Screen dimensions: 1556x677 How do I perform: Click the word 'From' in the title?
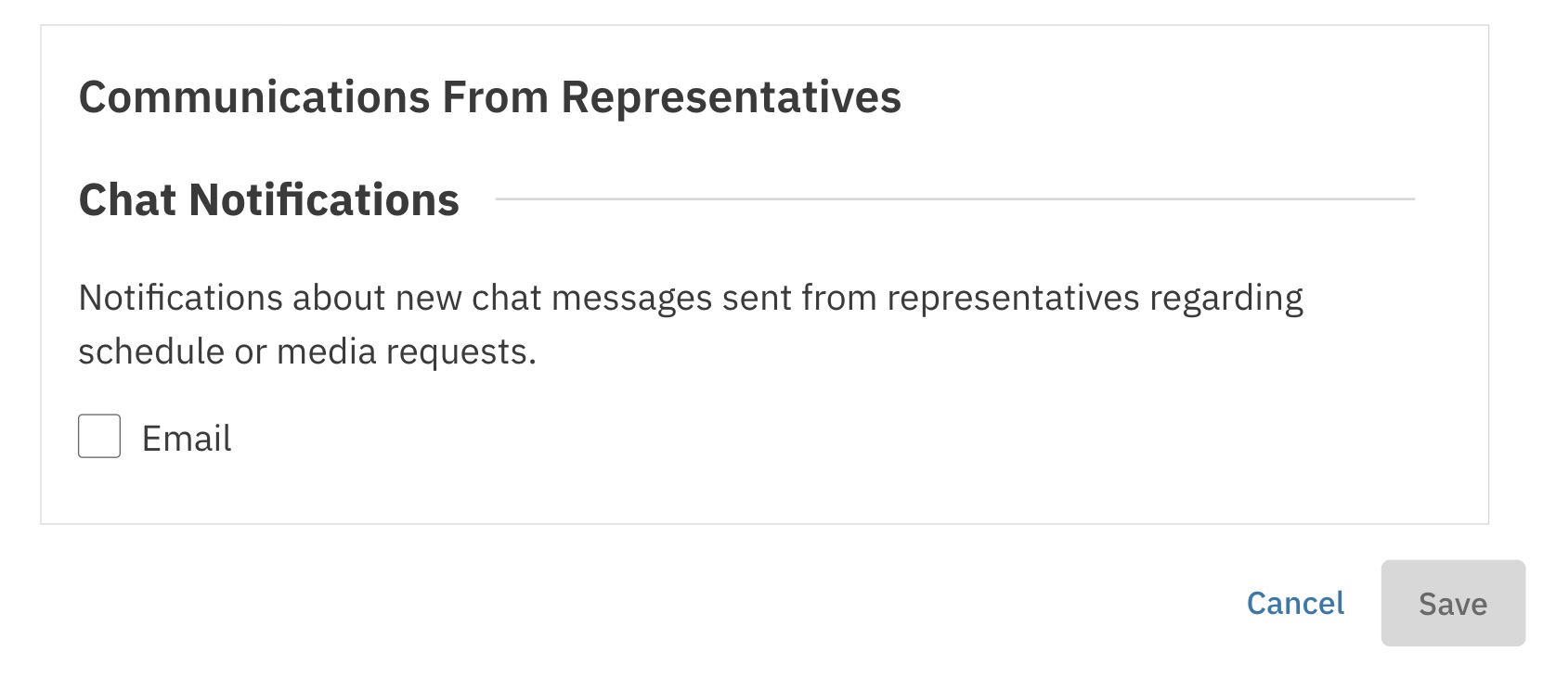(495, 97)
